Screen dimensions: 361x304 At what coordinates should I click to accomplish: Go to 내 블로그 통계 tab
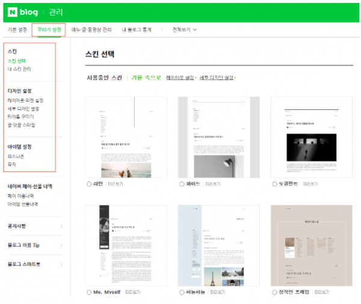pos(137,29)
